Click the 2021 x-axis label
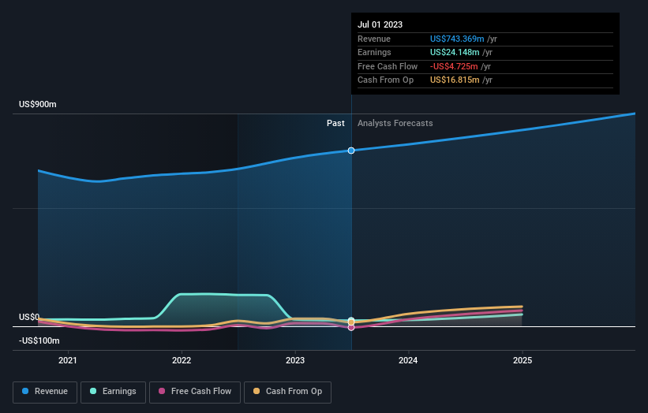Viewport: 648px width, 413px height. point(67,361)
